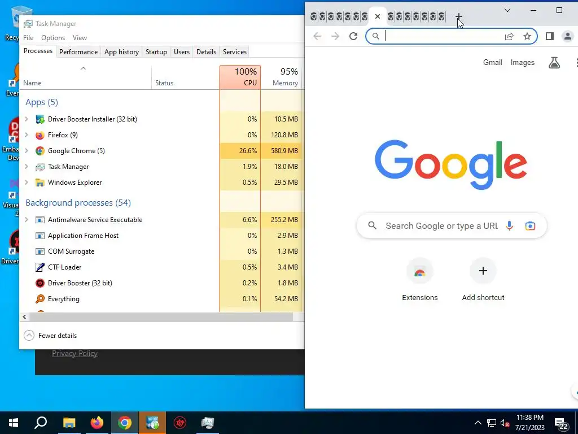The height and width of the screenshot is (434, 578).
Task: Expand the Google Chrome (5) process group
Action: click(x=26, y=150)
